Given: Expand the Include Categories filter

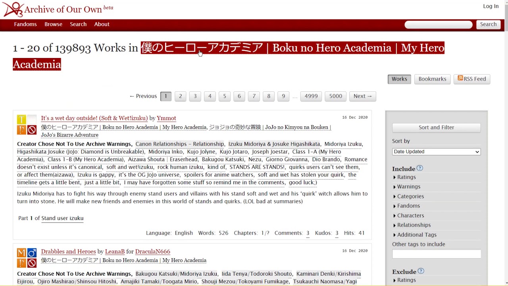Looking at the screenshot, I should coord(408,196).
